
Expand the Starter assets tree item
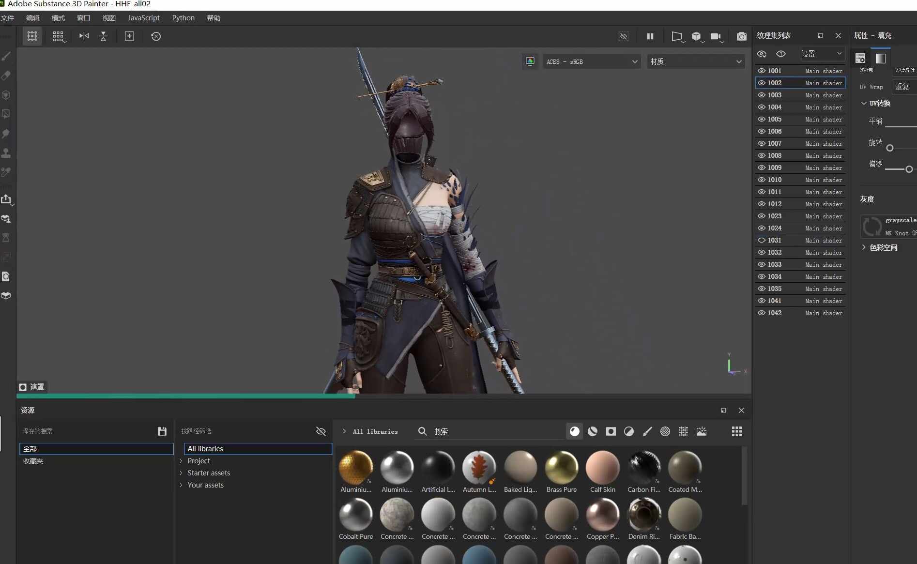pos(181,473)
